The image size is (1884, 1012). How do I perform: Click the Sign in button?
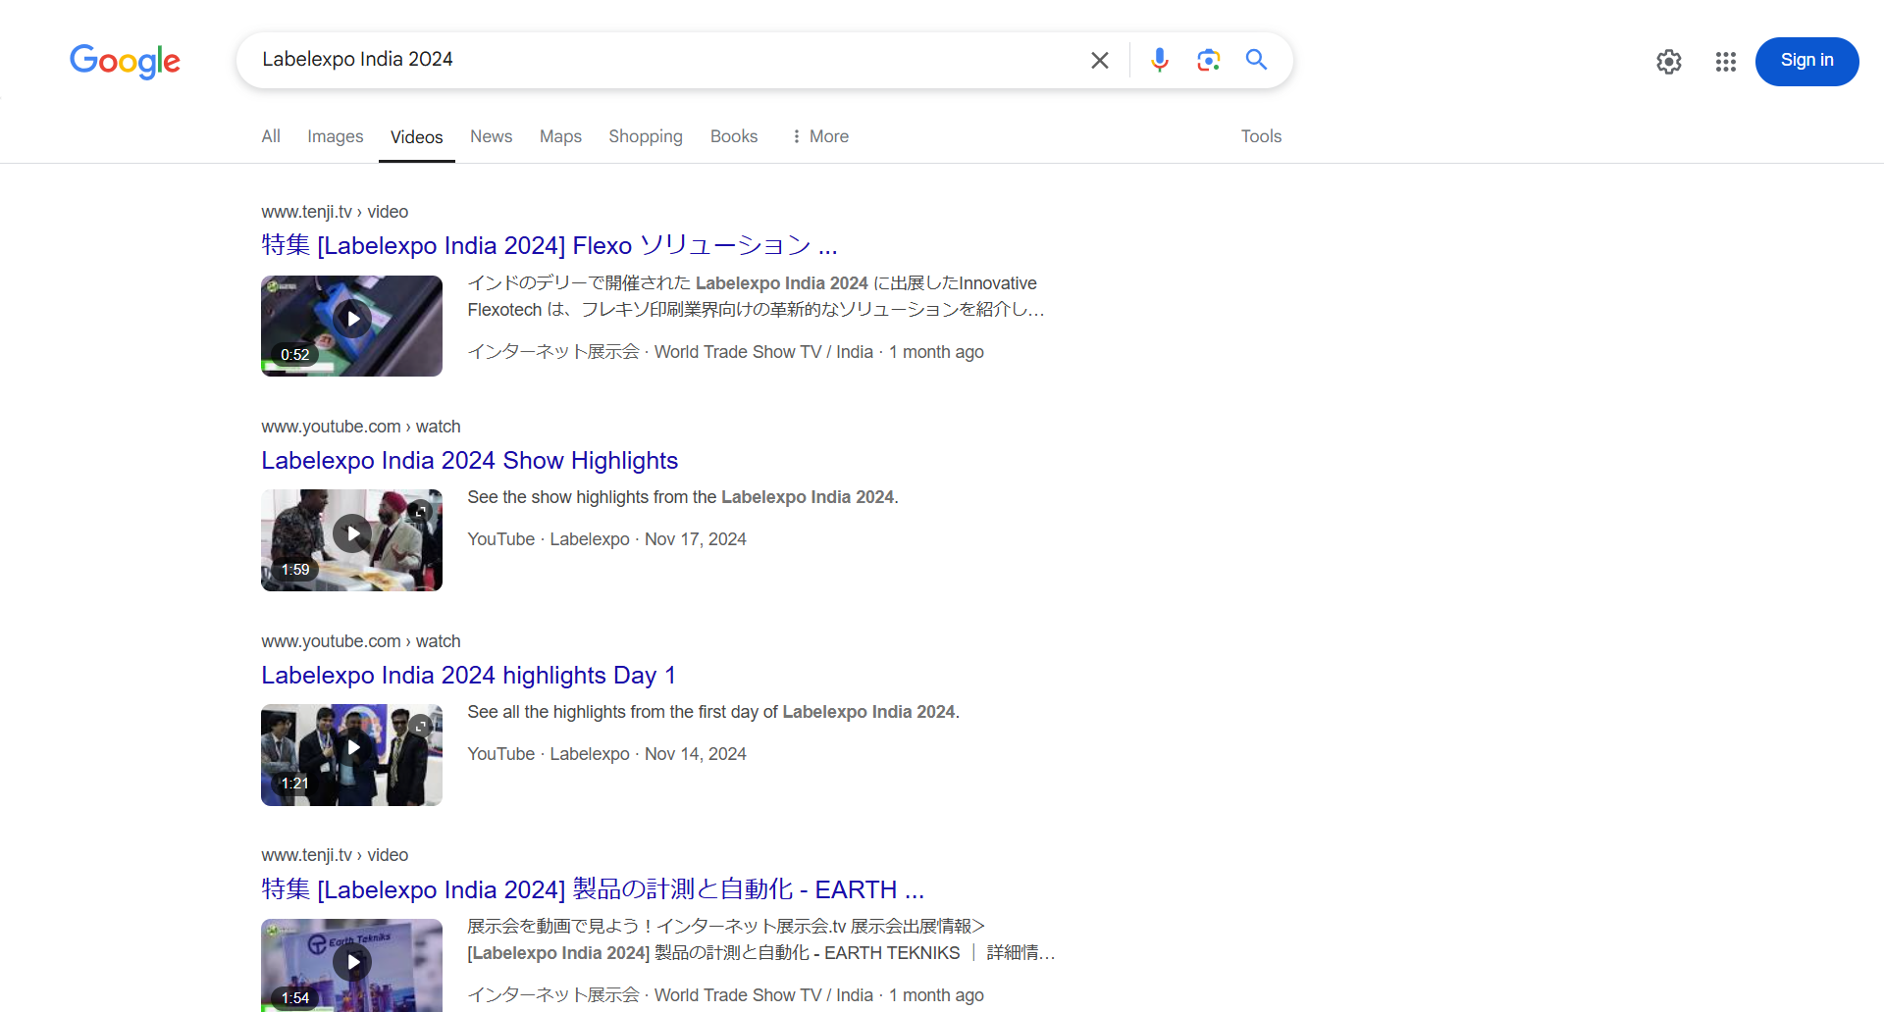(1806, 61)
